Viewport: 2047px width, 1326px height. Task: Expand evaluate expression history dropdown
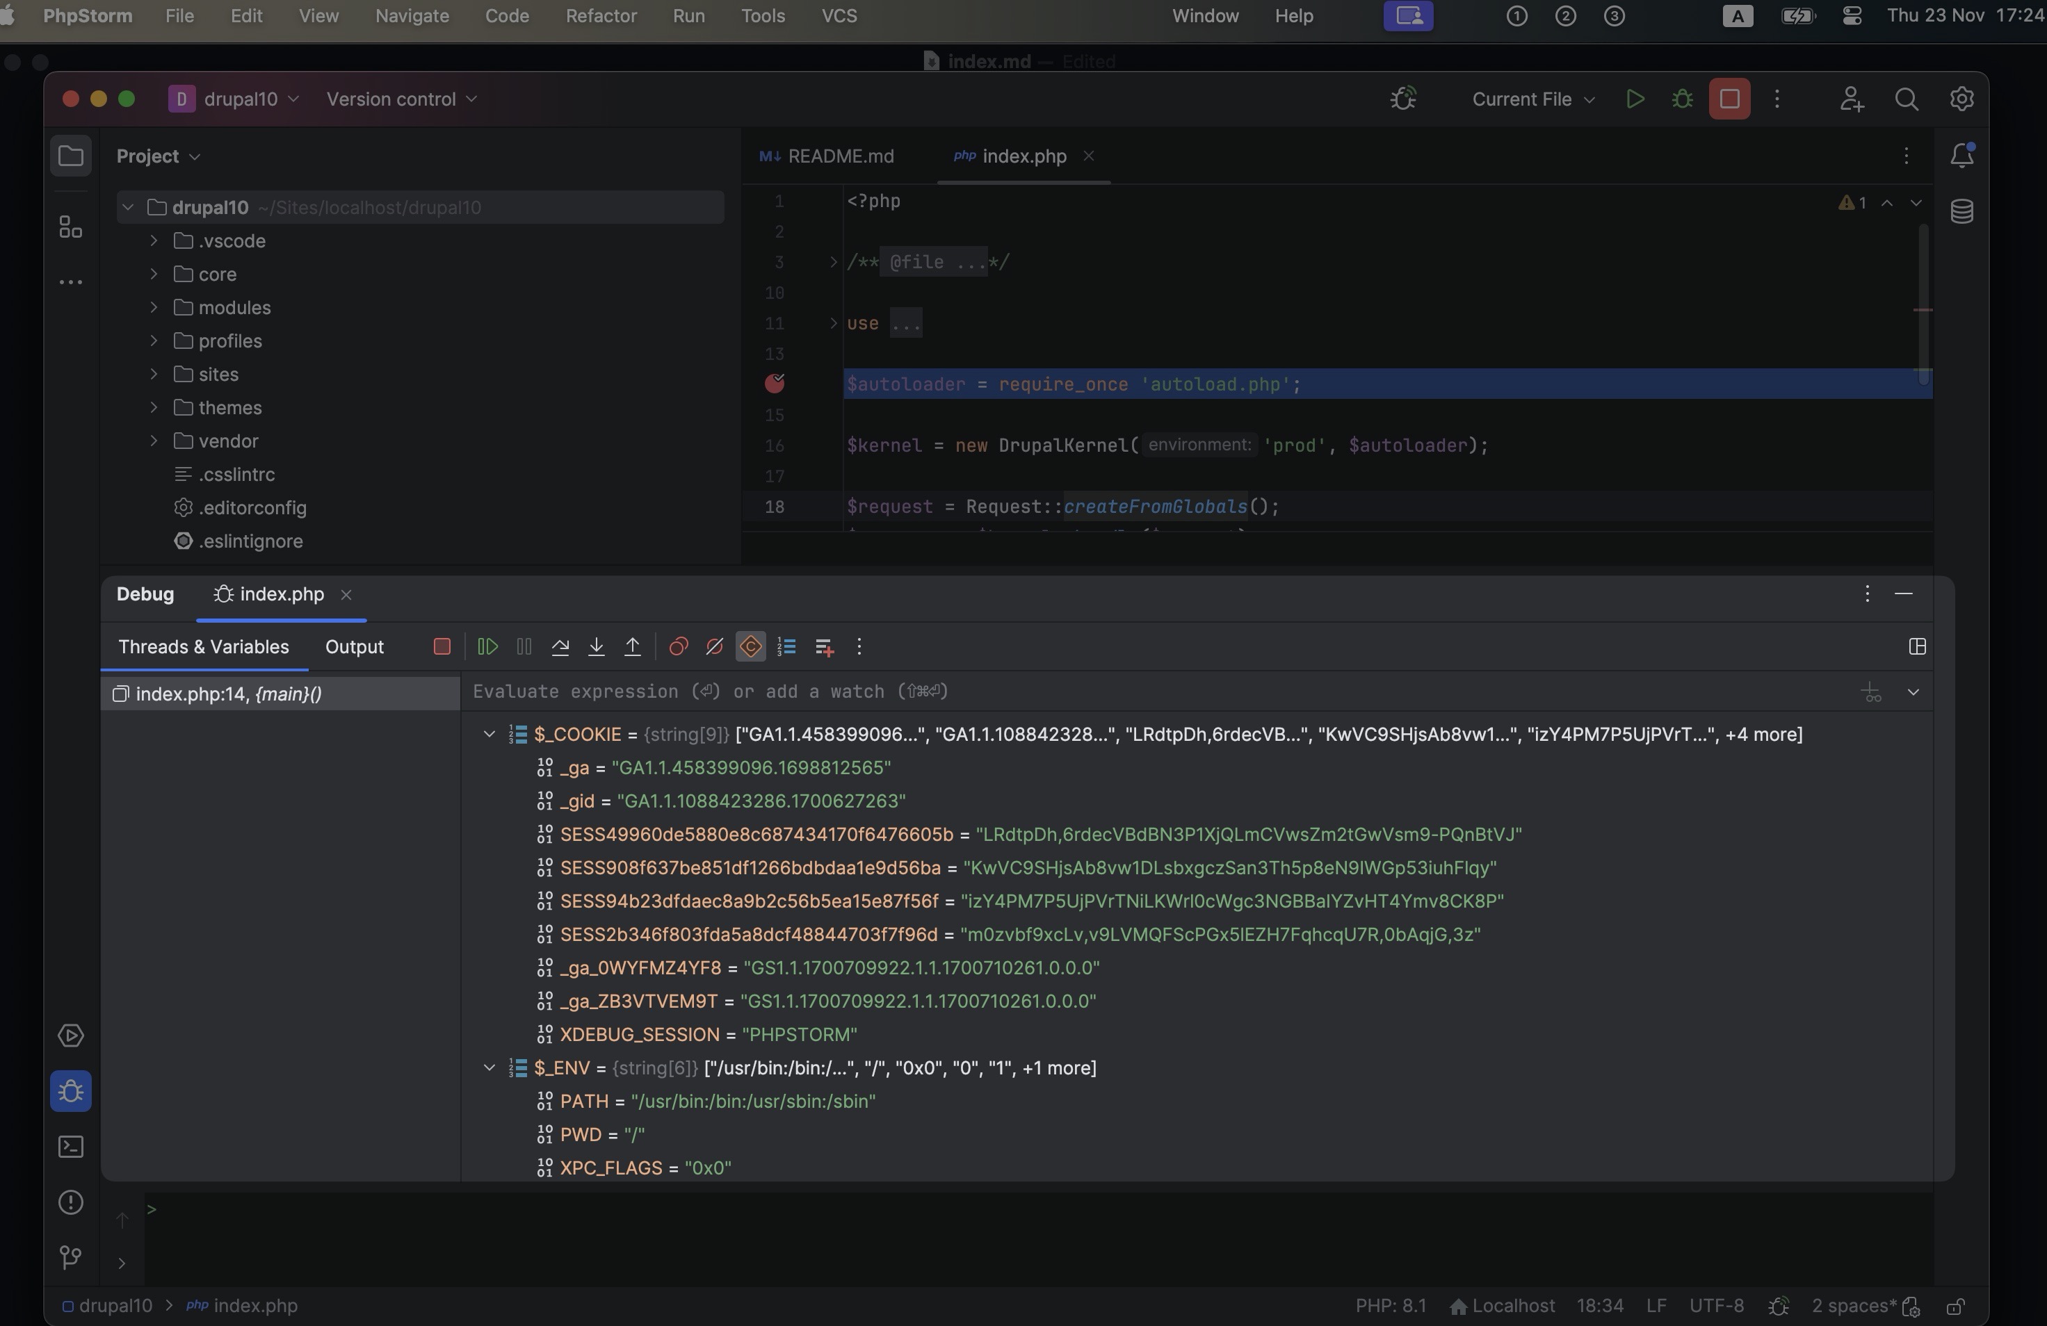[1913, 692]
